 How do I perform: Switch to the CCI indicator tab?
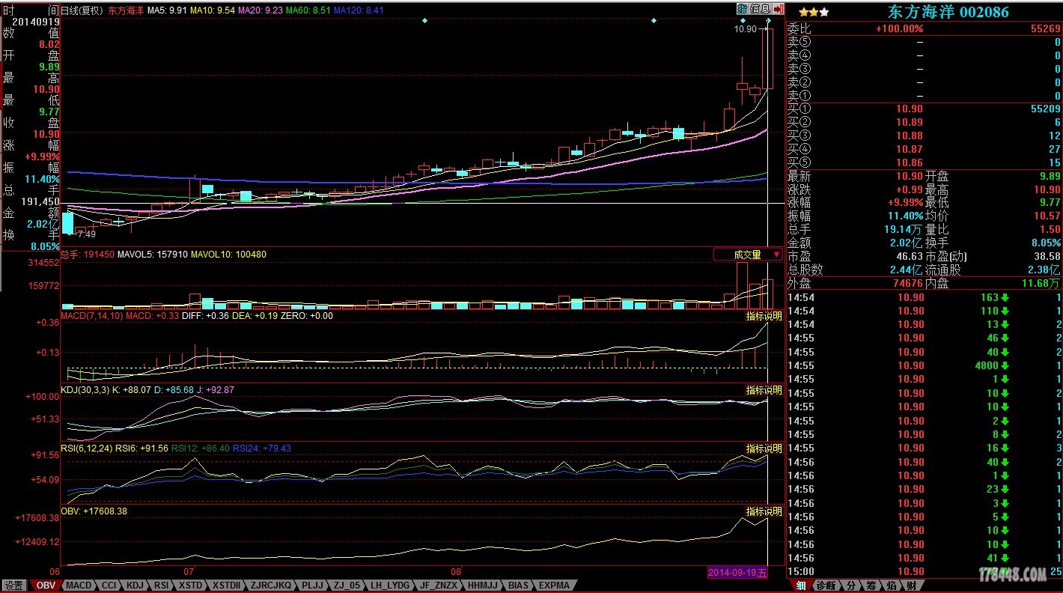[x=109, y=586]
